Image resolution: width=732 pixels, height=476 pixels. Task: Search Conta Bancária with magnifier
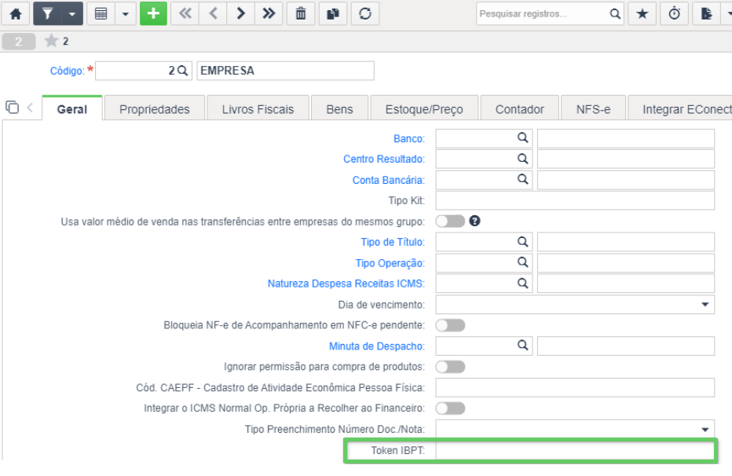[x=522, y=179]
